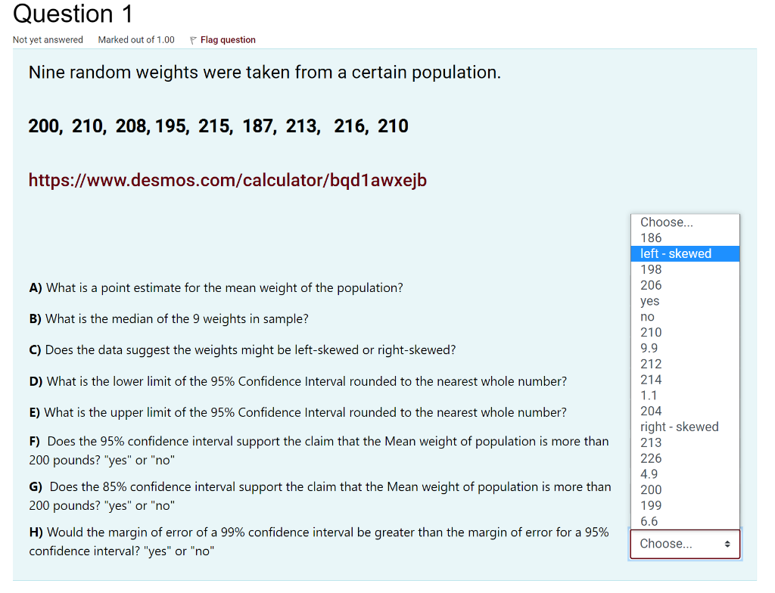Viewport: 775px width, 593px height.
Task: Open the bottom Choose... dropdown
Action: tap(683, 544)
